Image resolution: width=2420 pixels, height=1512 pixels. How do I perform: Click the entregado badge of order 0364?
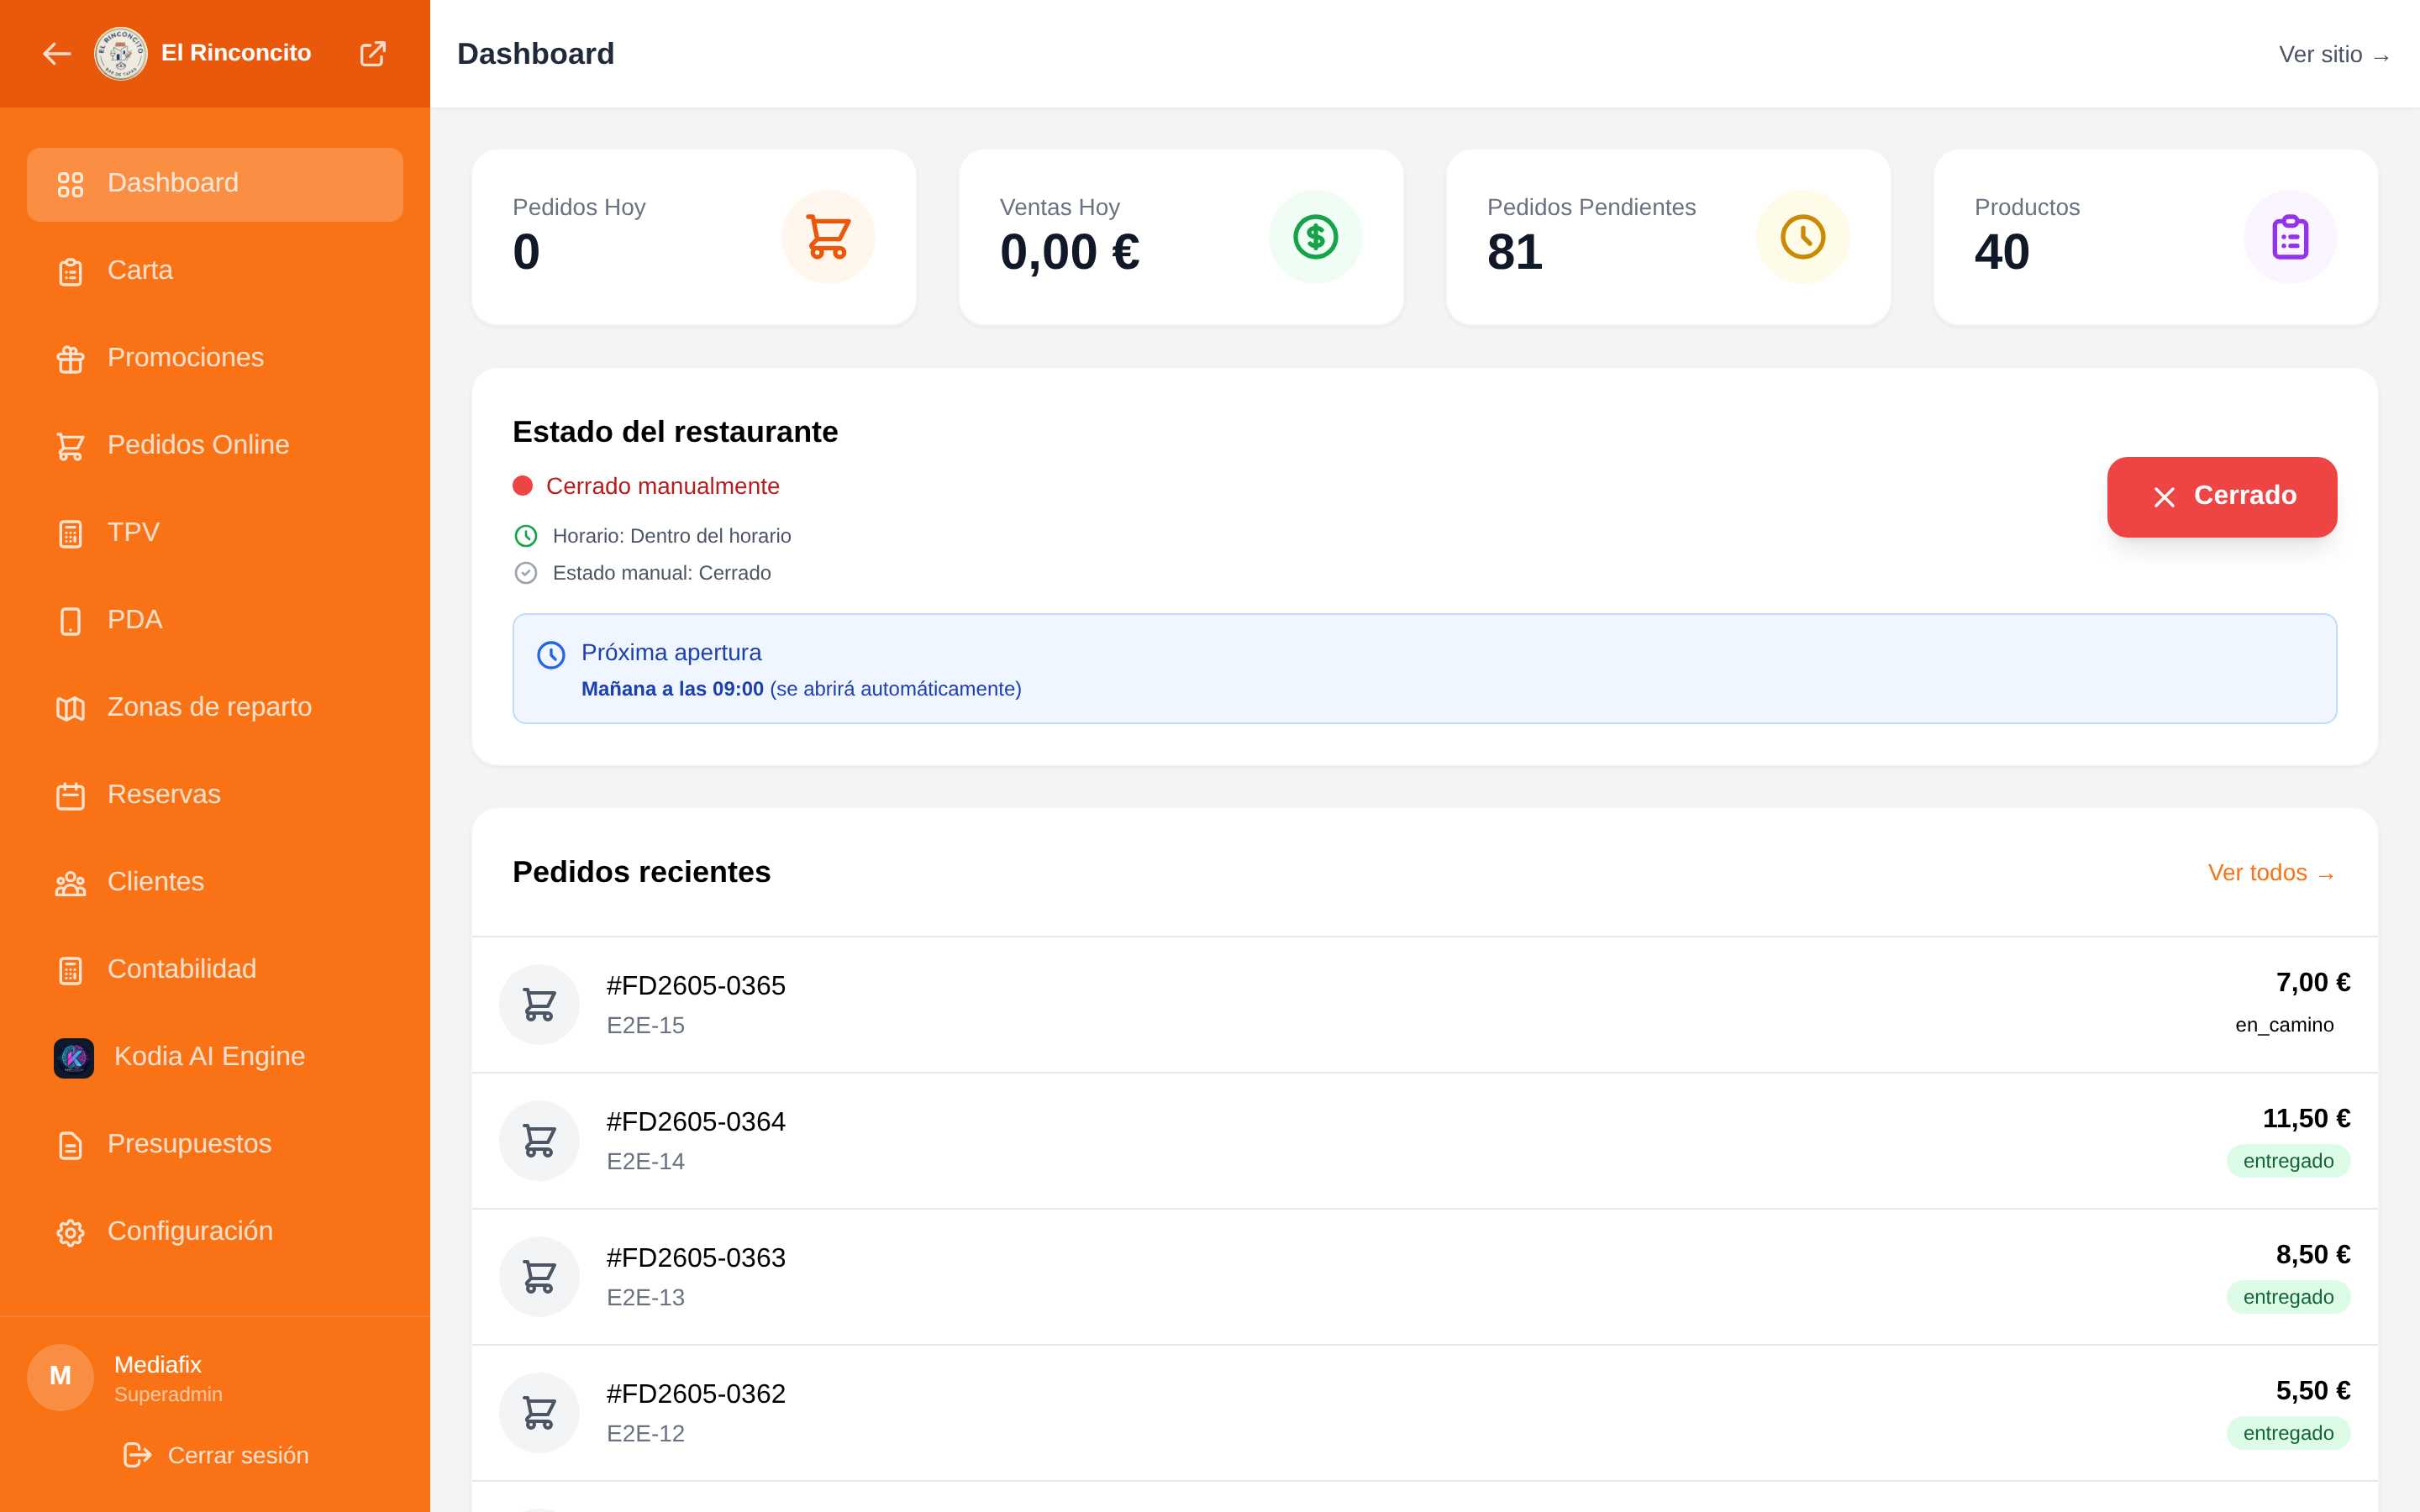click(2288, 1161)
